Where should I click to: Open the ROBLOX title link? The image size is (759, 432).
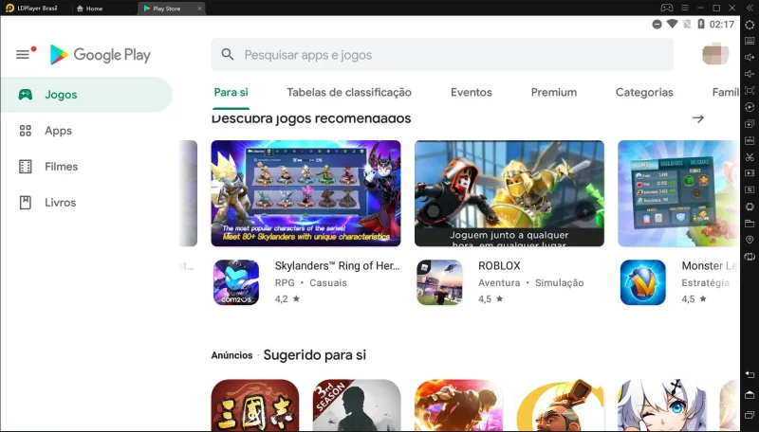pos(499,266)
